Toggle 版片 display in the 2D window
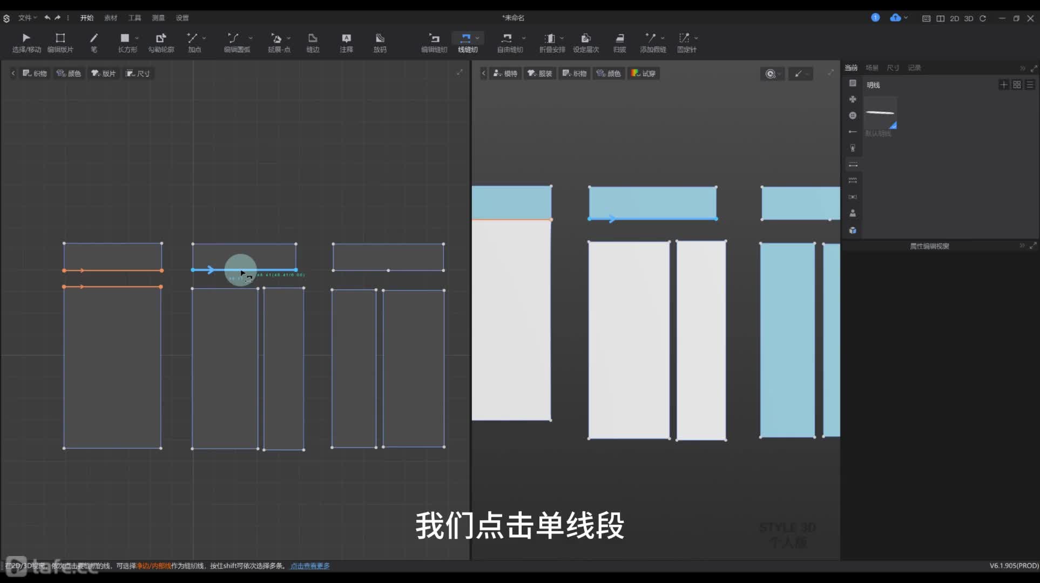The height and width of the screenshot is (583, 1040). (104, 73)
